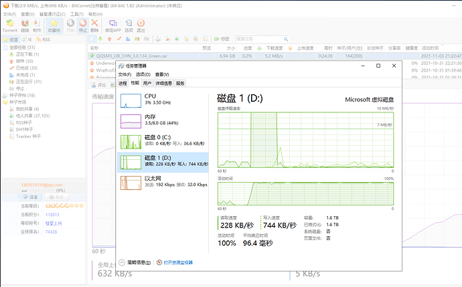Click the 112813 current points link
The image size is (462, 287).
pyautogui.click(x=52, y=215)
